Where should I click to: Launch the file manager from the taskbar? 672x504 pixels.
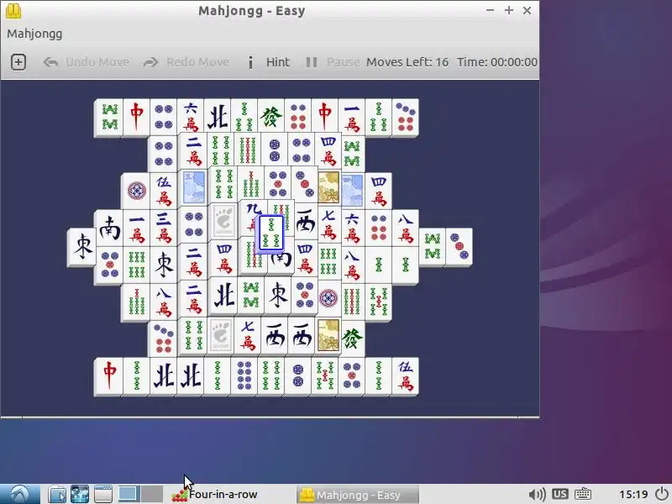click(x=57, y=494)
